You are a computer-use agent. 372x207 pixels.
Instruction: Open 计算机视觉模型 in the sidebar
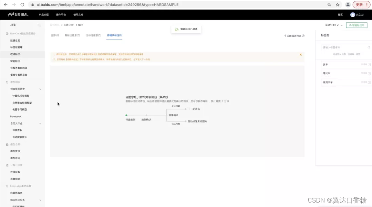click(21, 96)
